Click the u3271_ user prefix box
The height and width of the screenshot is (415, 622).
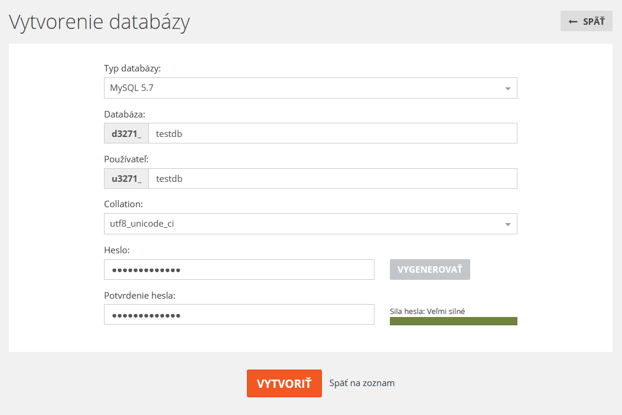[126, 178]
